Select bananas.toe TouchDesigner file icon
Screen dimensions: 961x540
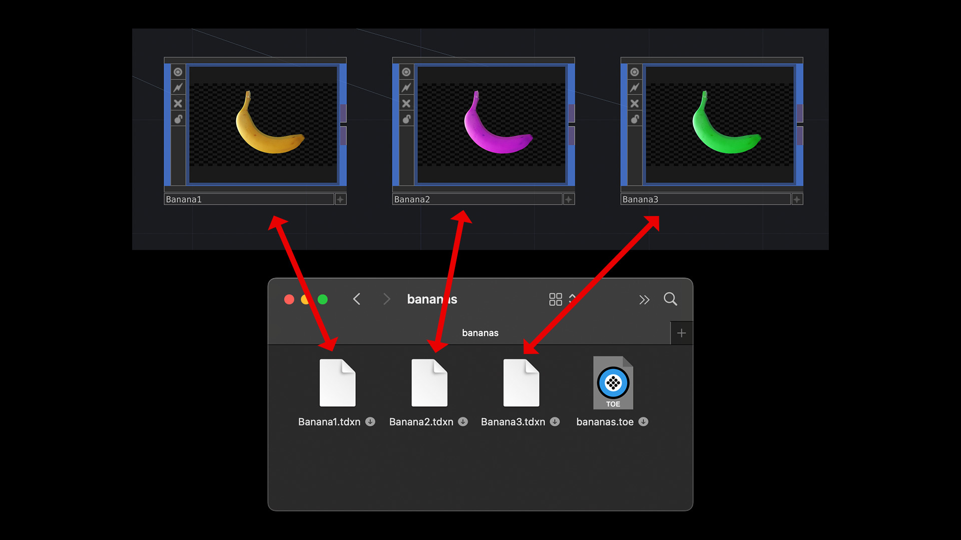pyautogui.click(x=613, y=382)
